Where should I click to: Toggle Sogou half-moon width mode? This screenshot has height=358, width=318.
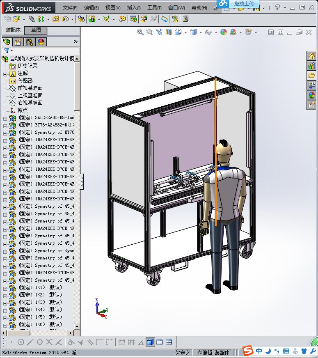click(268, 351)
